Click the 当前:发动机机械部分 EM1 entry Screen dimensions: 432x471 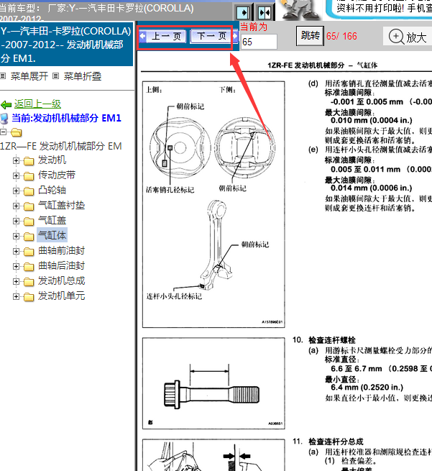pos(66,118)
